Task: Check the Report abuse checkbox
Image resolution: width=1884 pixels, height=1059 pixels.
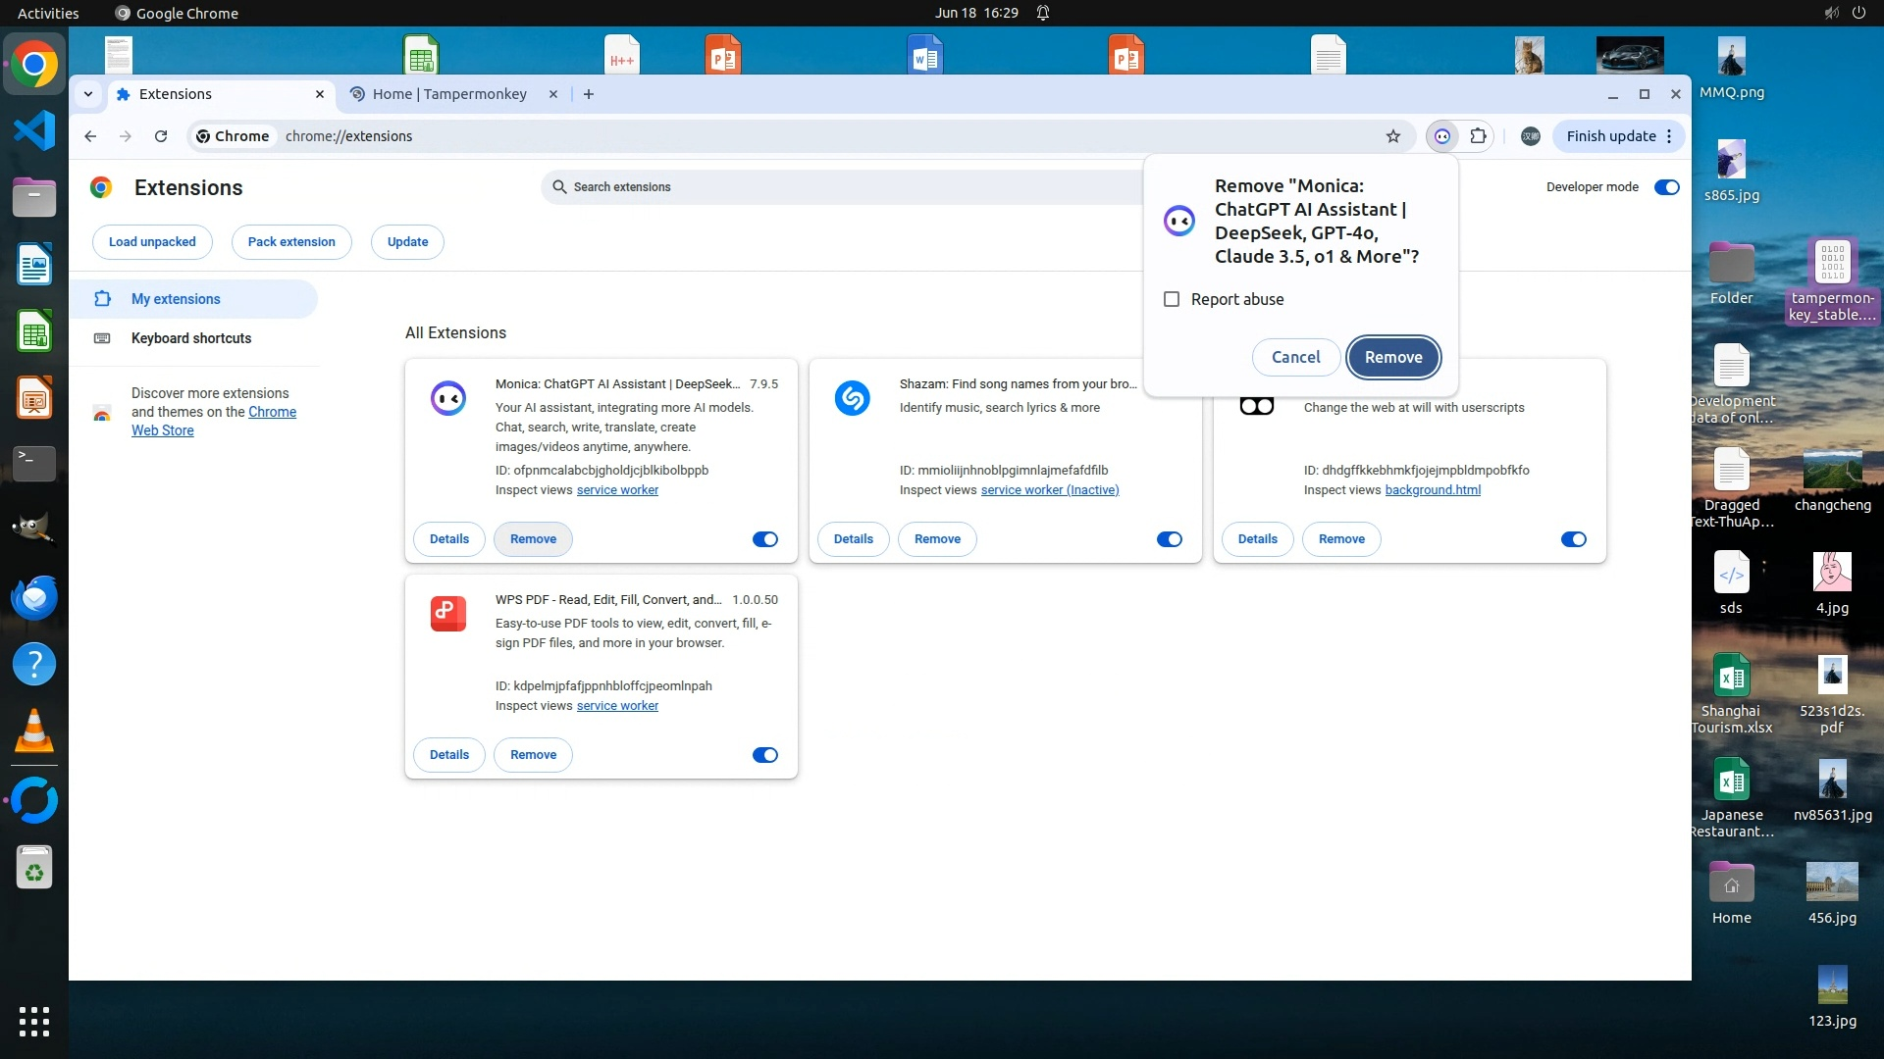Action: (x=1172, y=299)
